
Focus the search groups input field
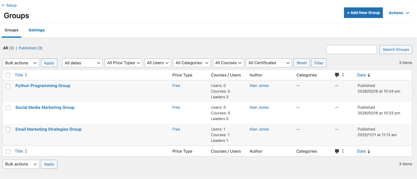pyautogui.click(x=351, y=50)
